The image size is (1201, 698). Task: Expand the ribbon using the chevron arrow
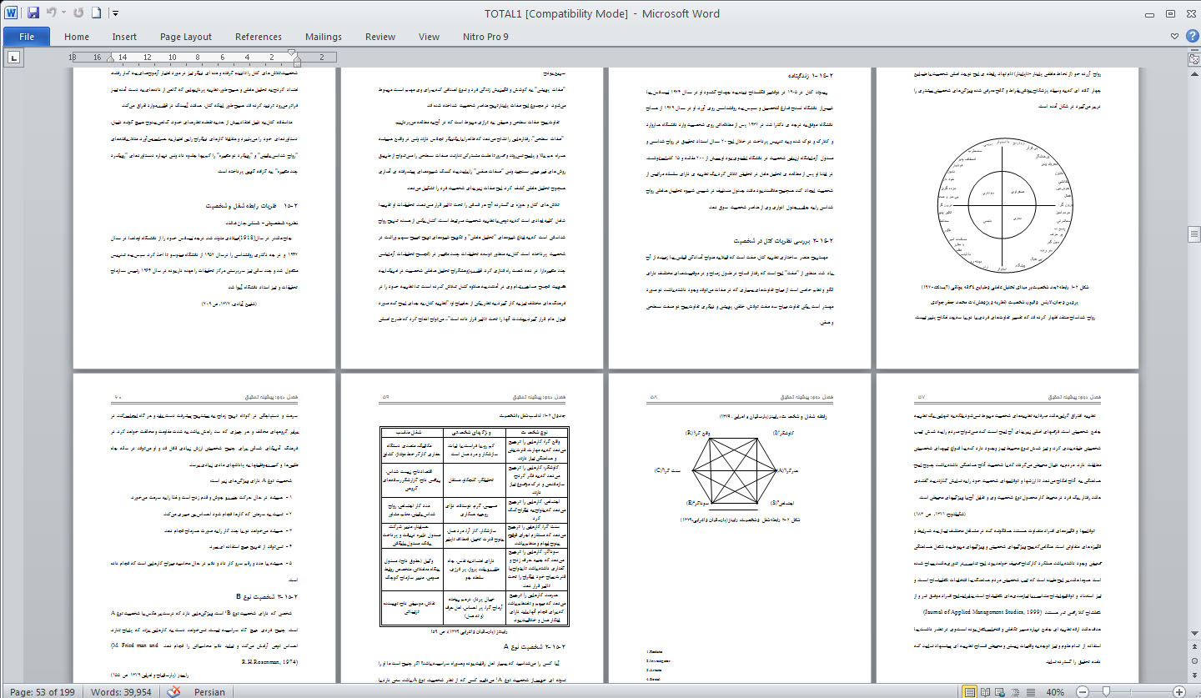[1173, 37]
